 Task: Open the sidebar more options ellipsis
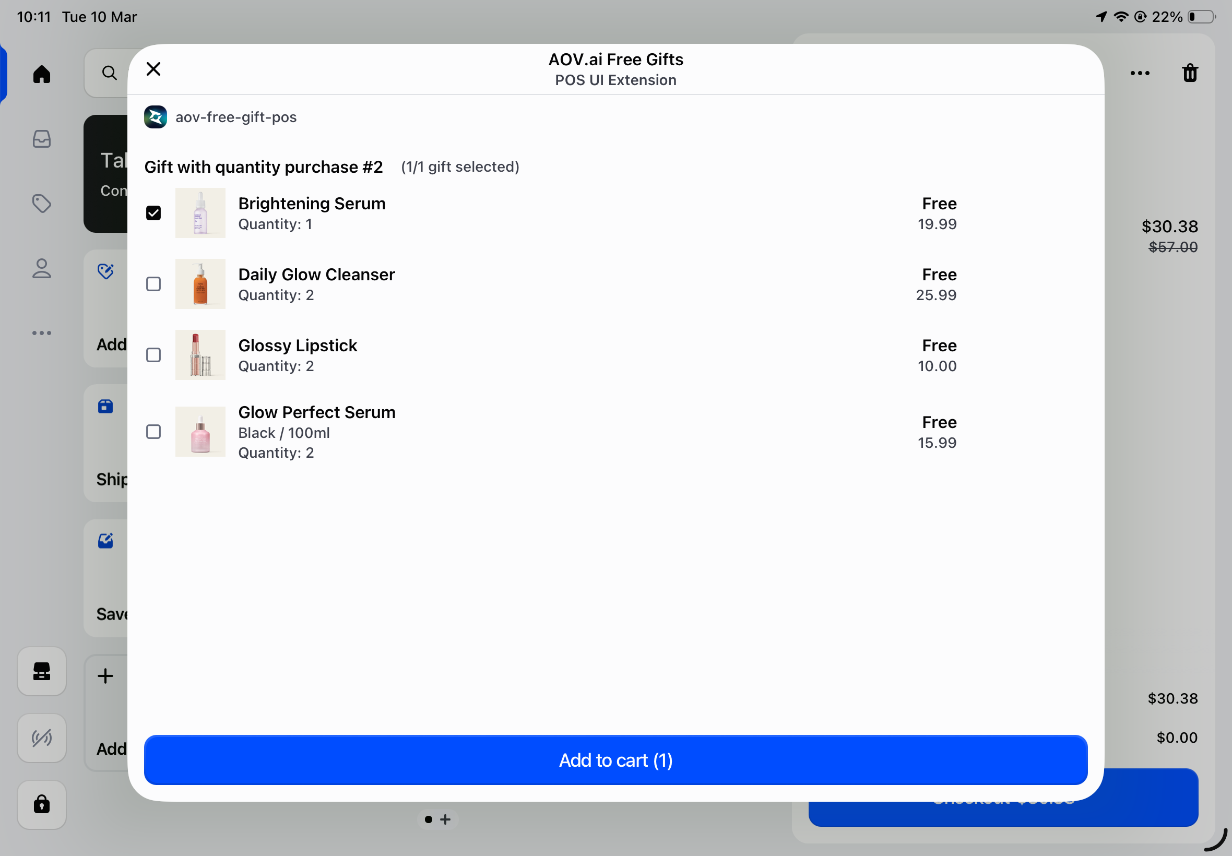41,333
